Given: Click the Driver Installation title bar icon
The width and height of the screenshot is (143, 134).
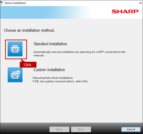Looking at the screenshot, I should (x=2, y=3).
